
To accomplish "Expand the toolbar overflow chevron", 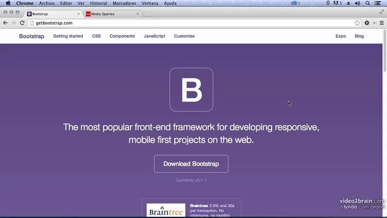I will [x=374, y=23].
